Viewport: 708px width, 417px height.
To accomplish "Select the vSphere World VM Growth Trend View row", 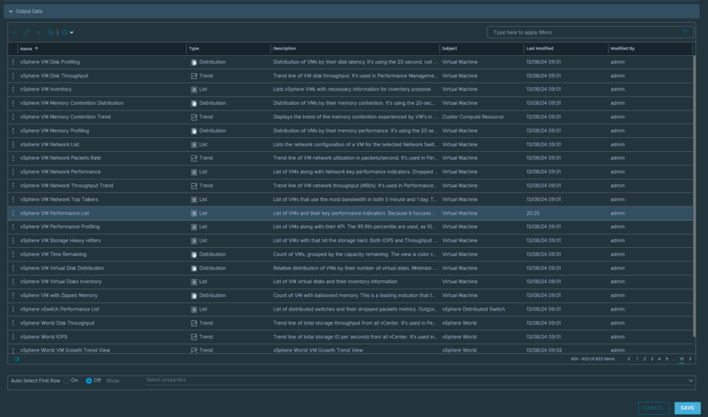I will tap(350, 350).
